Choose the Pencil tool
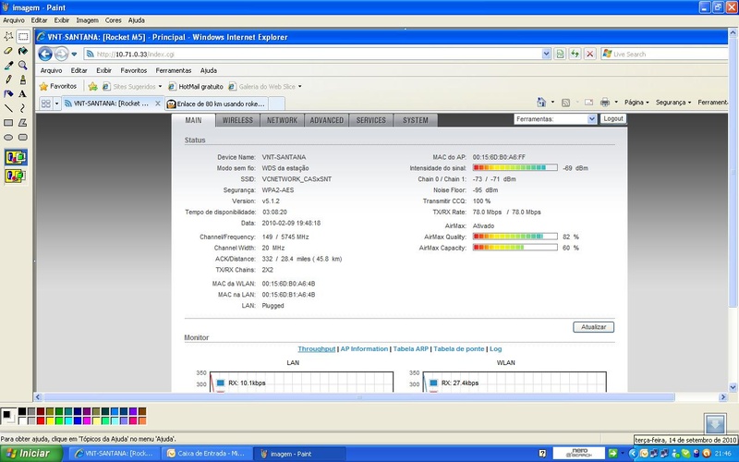Screen dimensions: 739x462 (x=8, y=79)
